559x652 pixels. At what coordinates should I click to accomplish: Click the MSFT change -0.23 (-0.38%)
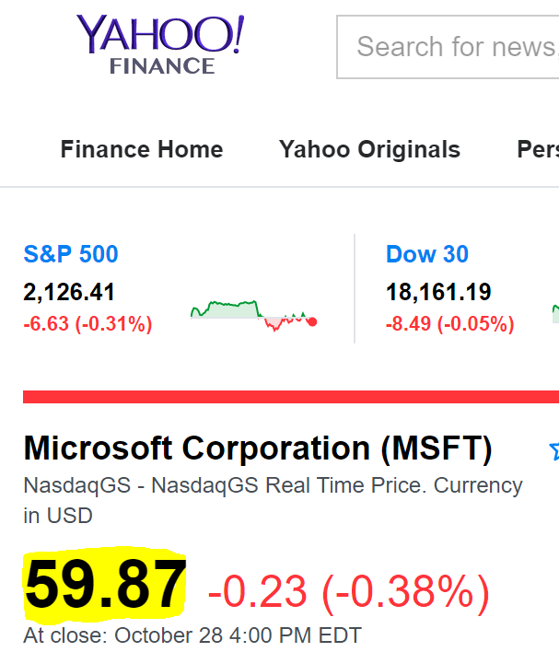348,590
